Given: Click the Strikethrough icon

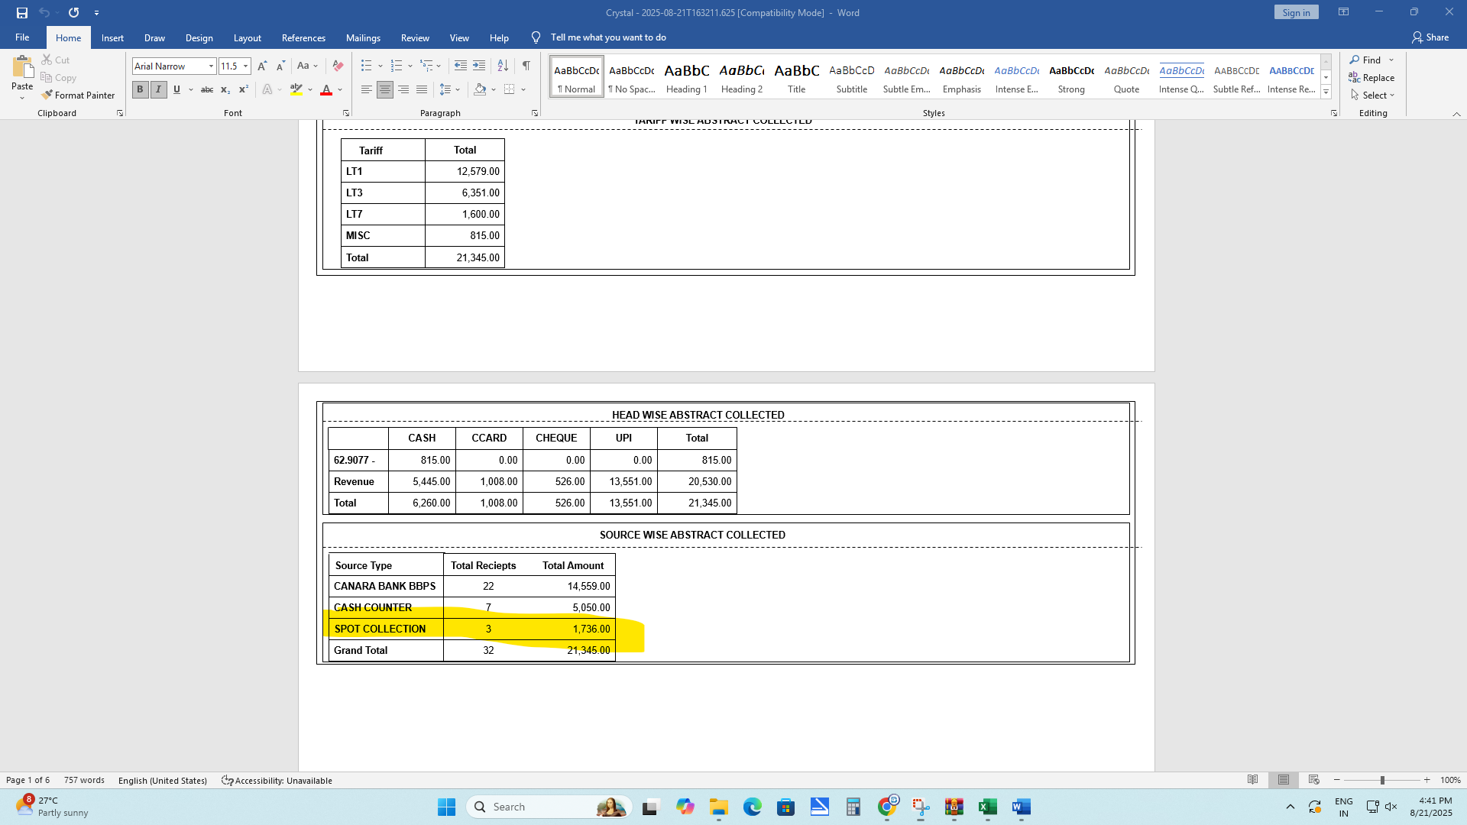Looking at the screenshot, I should click(206, 90).
